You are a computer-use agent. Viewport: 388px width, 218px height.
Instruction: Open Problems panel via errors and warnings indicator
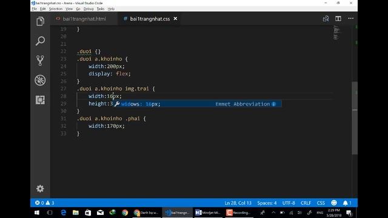[x=45, y=203]
